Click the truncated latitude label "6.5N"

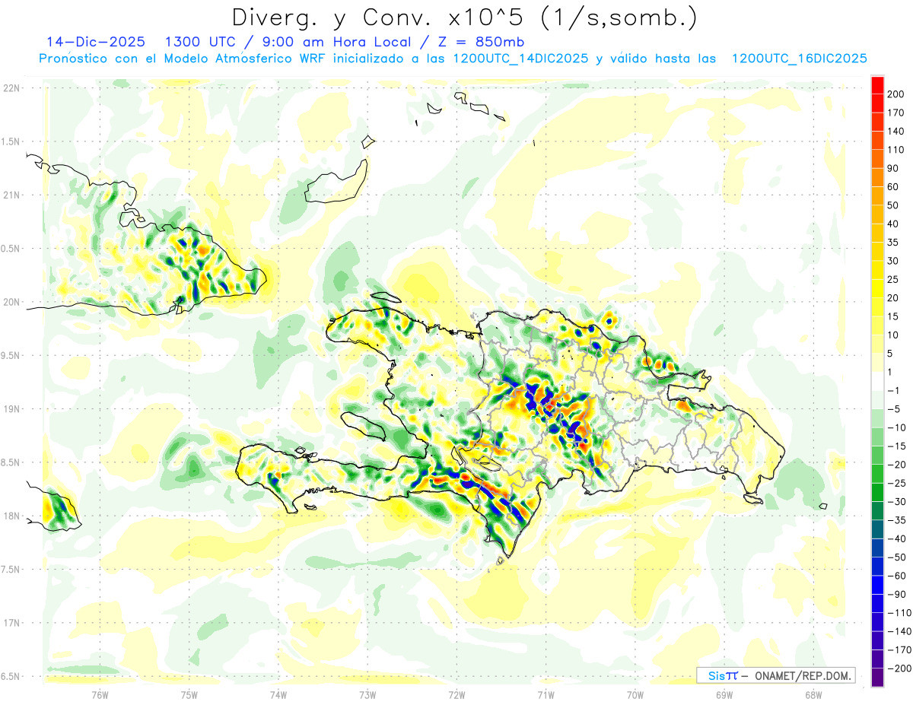[11, 676]
